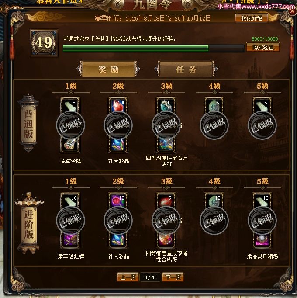Open the 玩法介绍 guide button

[x=252, y=18]
